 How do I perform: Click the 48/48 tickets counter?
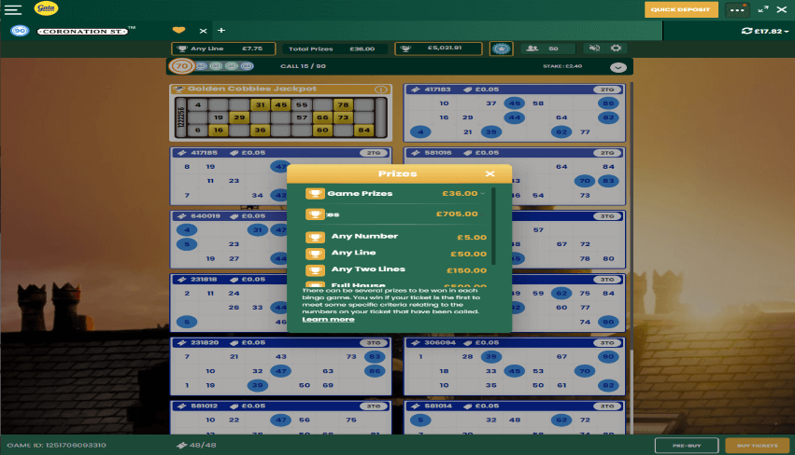point(196,446)
